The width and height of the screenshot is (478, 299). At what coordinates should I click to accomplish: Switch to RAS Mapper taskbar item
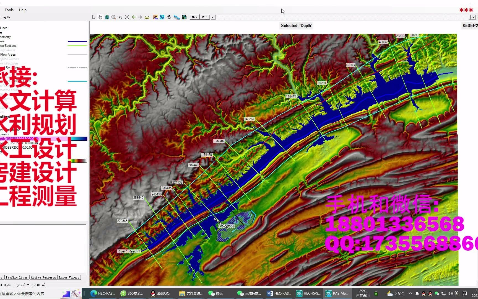[337, 293]
